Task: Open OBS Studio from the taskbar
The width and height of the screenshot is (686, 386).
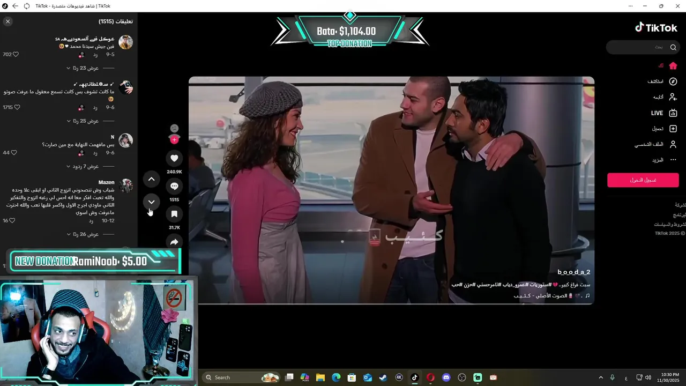Action: pos(462,377)
